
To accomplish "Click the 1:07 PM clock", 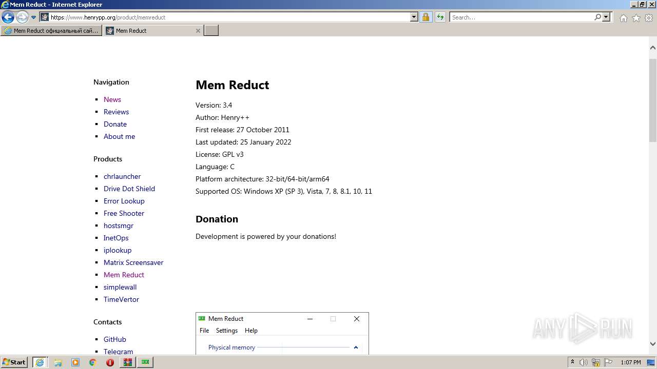I will (631, 362).
